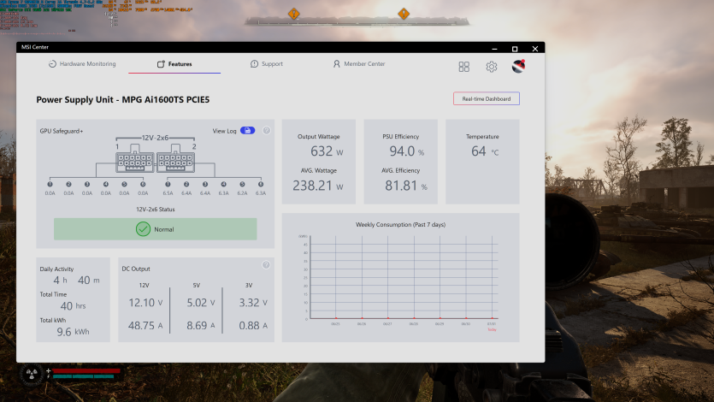Open the Support tab
This screenshot has width=714, height=402.
pyautogui.click(x=267, y=64)
